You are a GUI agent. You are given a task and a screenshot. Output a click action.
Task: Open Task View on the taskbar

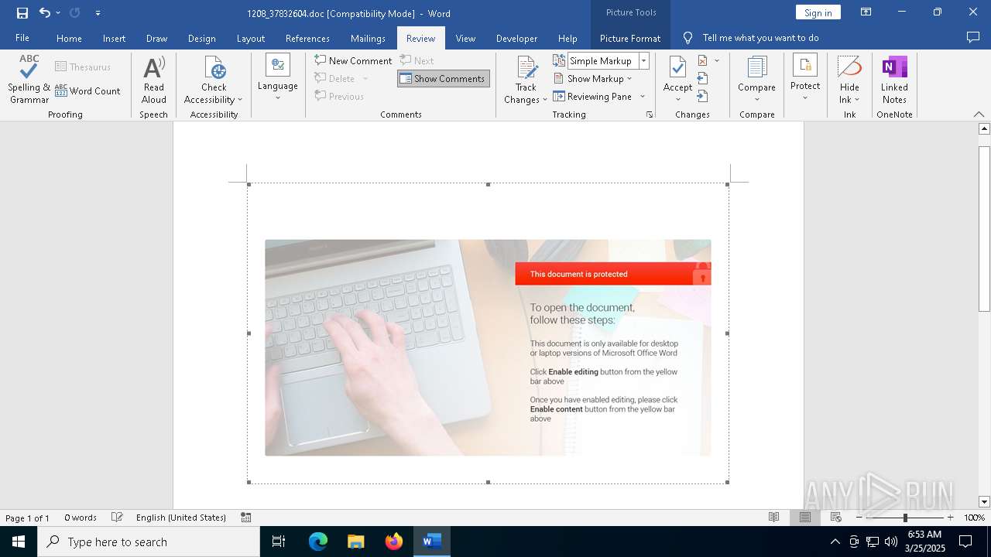tap(279, 542)
